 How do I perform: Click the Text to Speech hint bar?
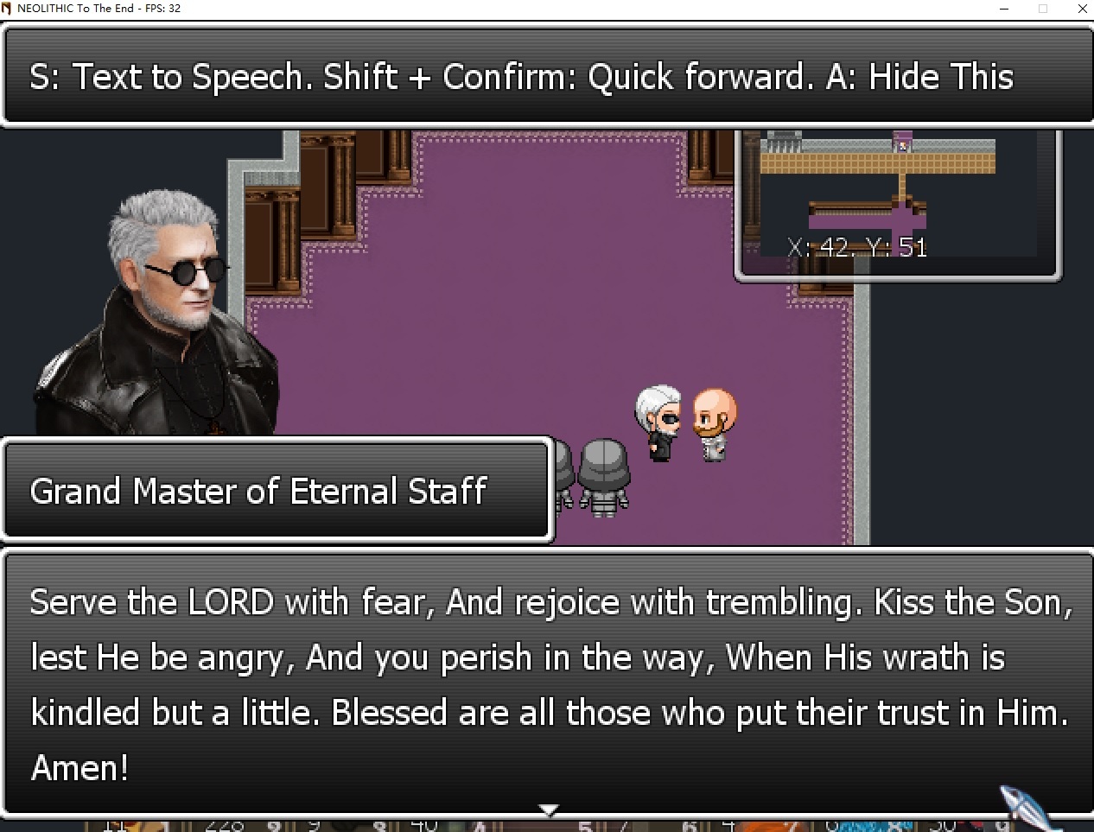tap(547, 77)
